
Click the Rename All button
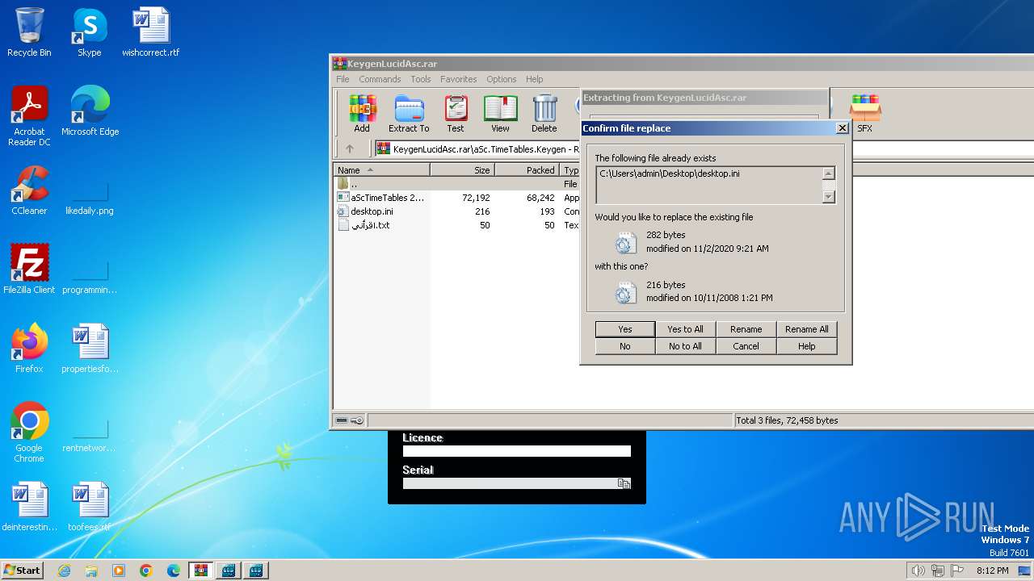click(x=806, y=329)
